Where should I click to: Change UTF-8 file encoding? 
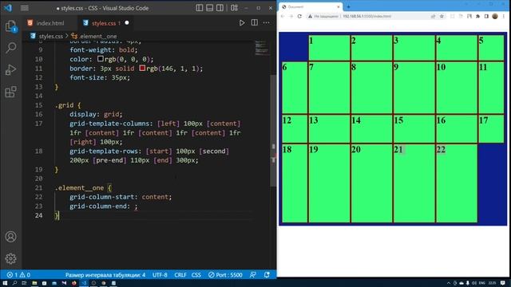coord(160,275)
